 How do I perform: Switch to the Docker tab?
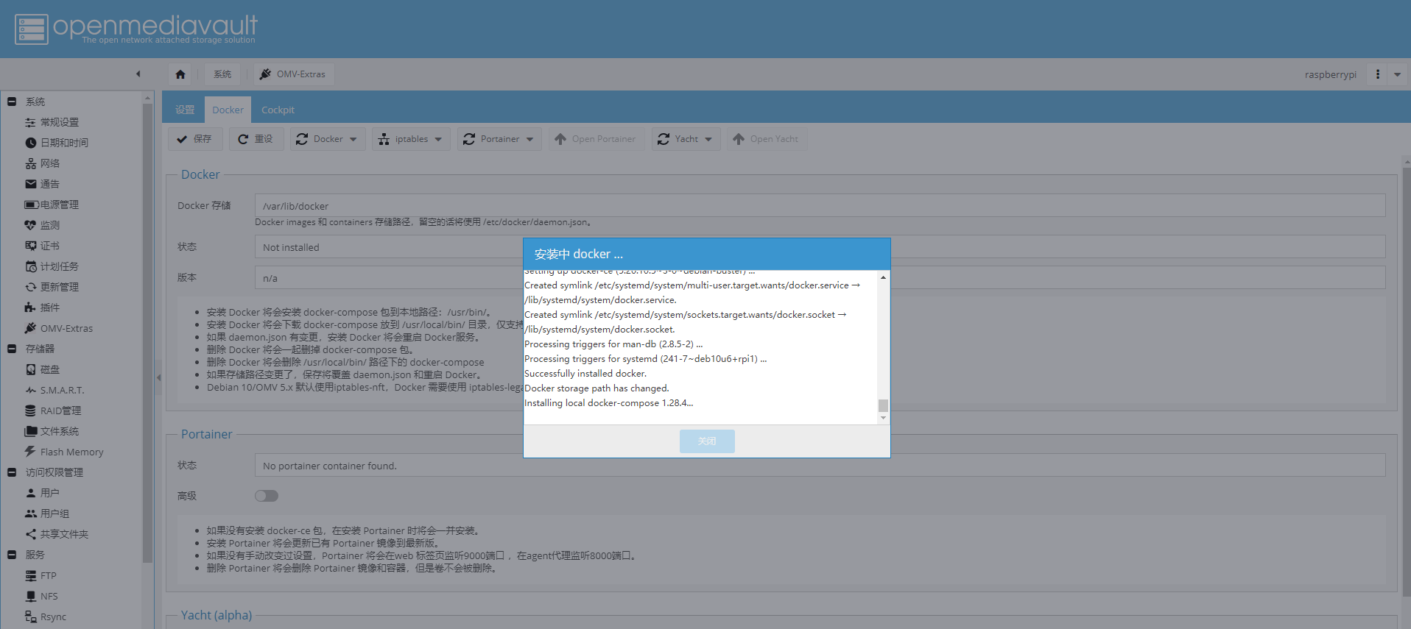pos(228,110)
